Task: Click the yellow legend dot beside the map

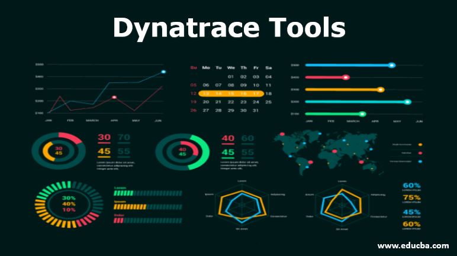Action: (420, 144)
